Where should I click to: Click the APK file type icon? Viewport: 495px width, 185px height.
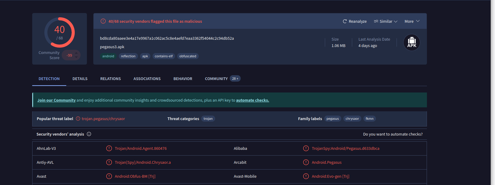pos(412,42)
